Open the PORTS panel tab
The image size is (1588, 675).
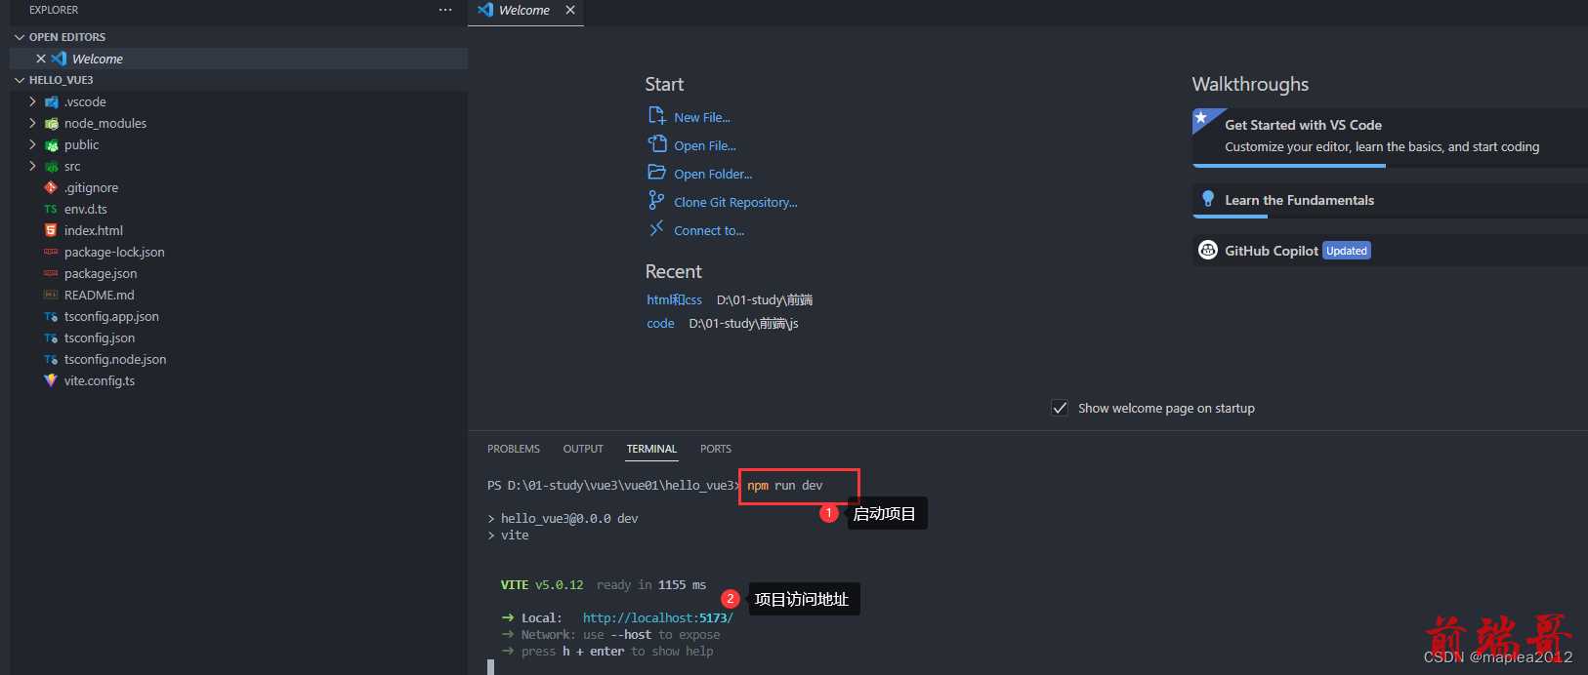click(x=716, y=449)
